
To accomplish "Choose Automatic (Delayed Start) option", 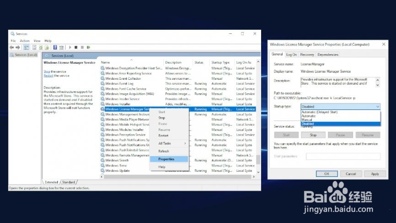I will (x=340, y=112).
